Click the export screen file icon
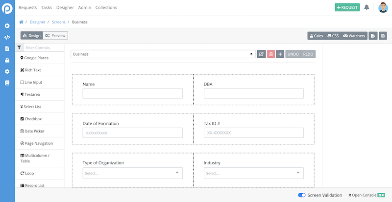 click(x=373, y=36)
